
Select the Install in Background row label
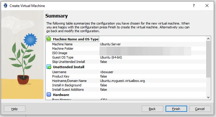coord(67,85)
